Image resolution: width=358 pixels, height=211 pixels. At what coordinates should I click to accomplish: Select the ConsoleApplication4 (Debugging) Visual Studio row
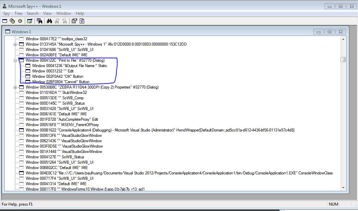[x=160, y=130]
